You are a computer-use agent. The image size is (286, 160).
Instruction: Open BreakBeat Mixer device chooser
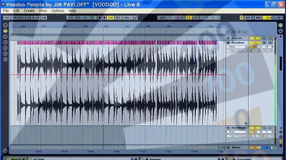(x=237, y=47)
